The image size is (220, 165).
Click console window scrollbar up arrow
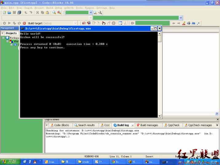tap(159, 34)
